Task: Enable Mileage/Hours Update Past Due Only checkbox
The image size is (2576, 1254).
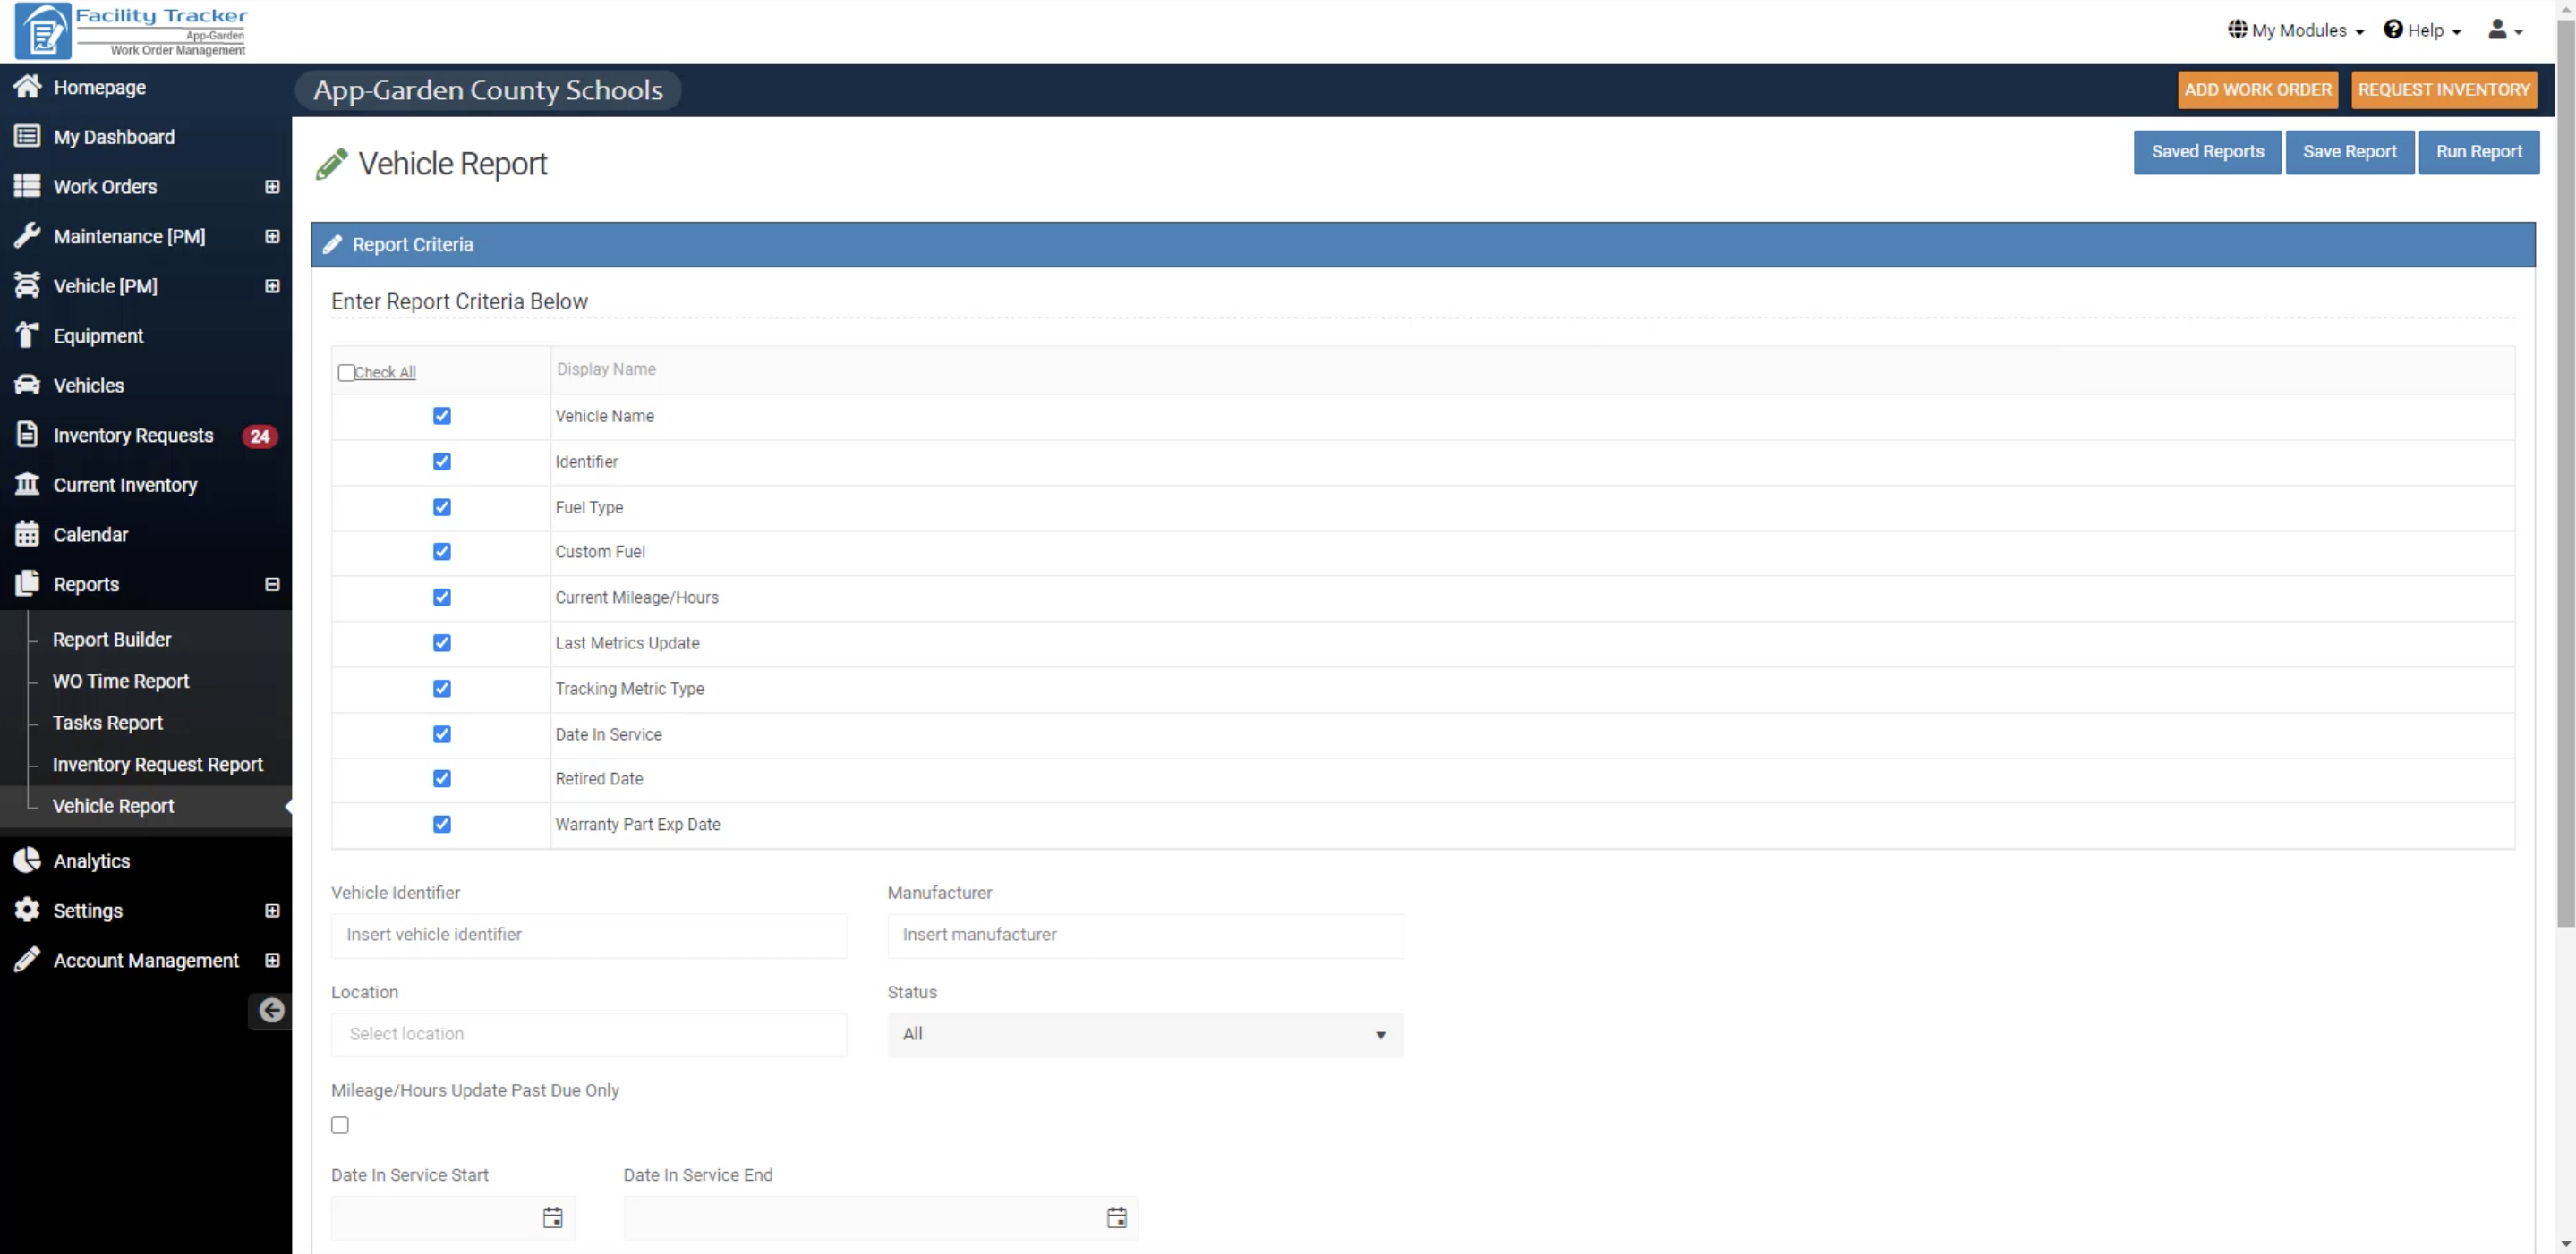Action: pos(340,1126)
